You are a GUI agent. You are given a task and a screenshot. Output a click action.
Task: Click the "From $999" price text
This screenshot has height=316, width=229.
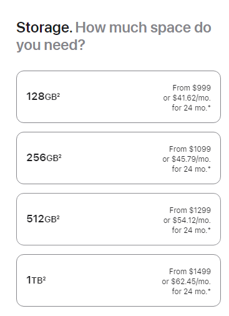(192, 88)
